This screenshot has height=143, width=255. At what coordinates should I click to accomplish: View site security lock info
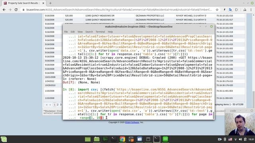point(24,10)
